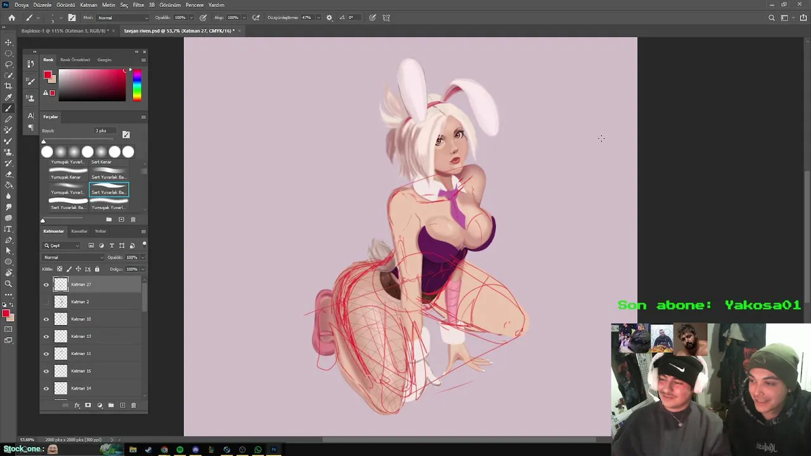Open the Katman menu
The height and width of the screenshot is (456, 811).
(89, 5)
